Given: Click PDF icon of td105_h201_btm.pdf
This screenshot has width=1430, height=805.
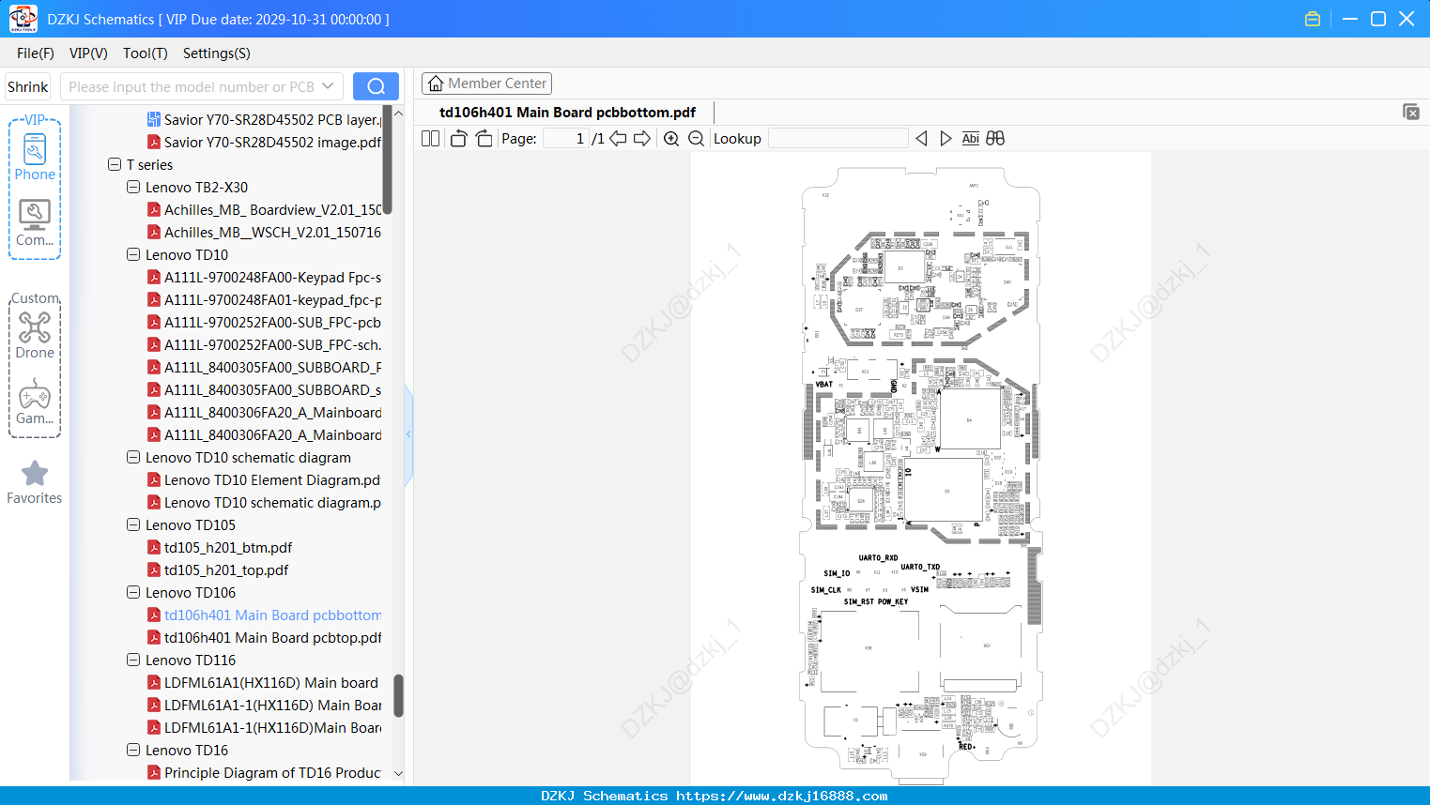Looking at the screenshot, I should click(154, 547).
